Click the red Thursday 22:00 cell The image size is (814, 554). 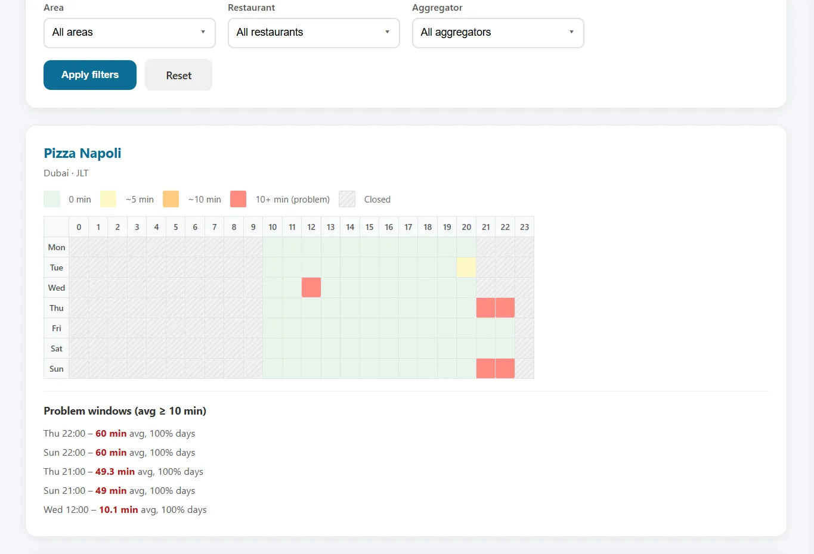point(505,308)
